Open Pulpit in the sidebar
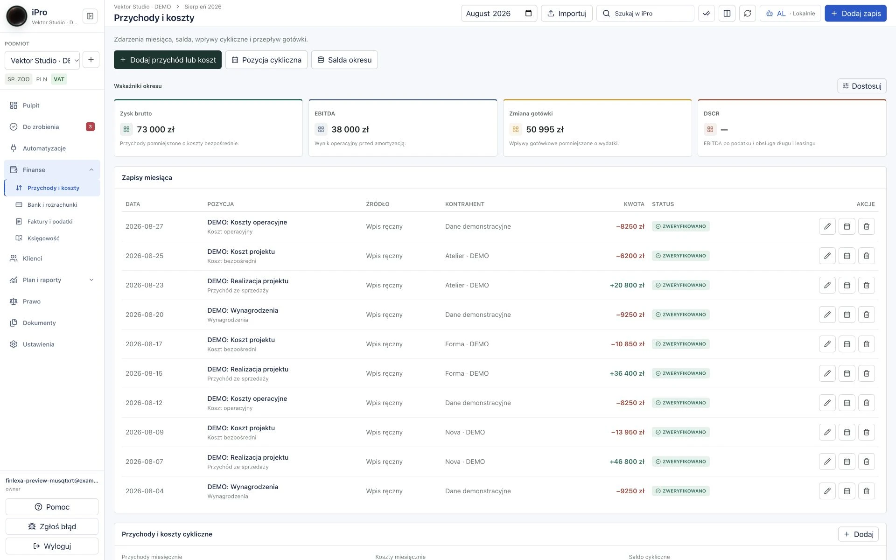The height and width of the screenshot is (560, 896). (x=52, y=105)
